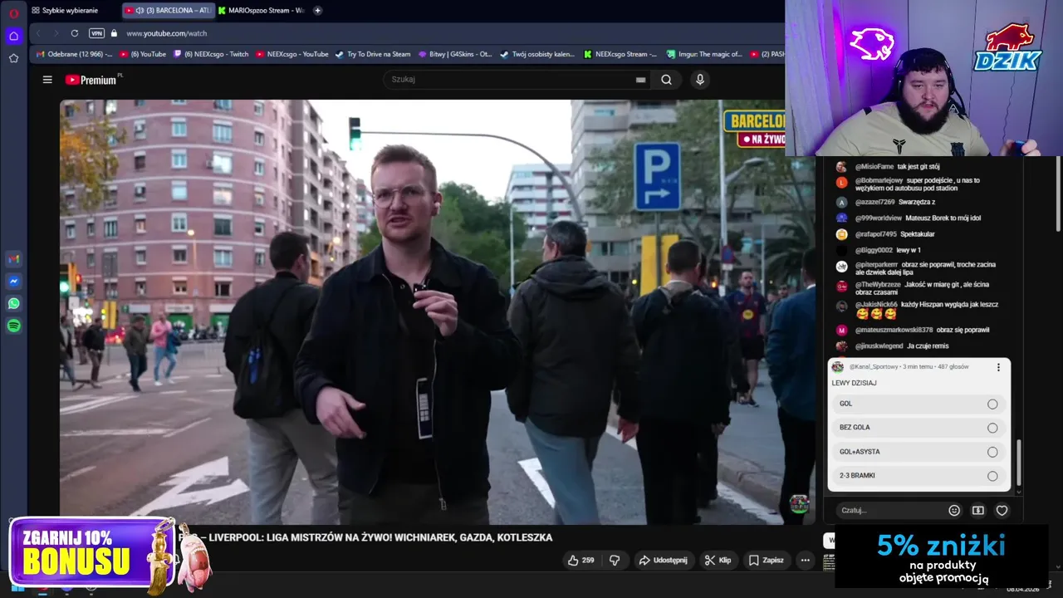The image size is (1063, 598).
Task: Create a clip with Klip button
Action: pyautogui.click(x=718, y=561)
